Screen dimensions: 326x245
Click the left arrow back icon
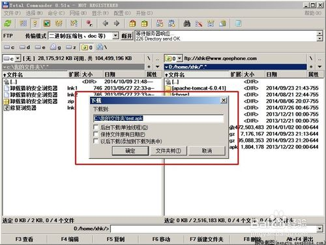[106, 24]
